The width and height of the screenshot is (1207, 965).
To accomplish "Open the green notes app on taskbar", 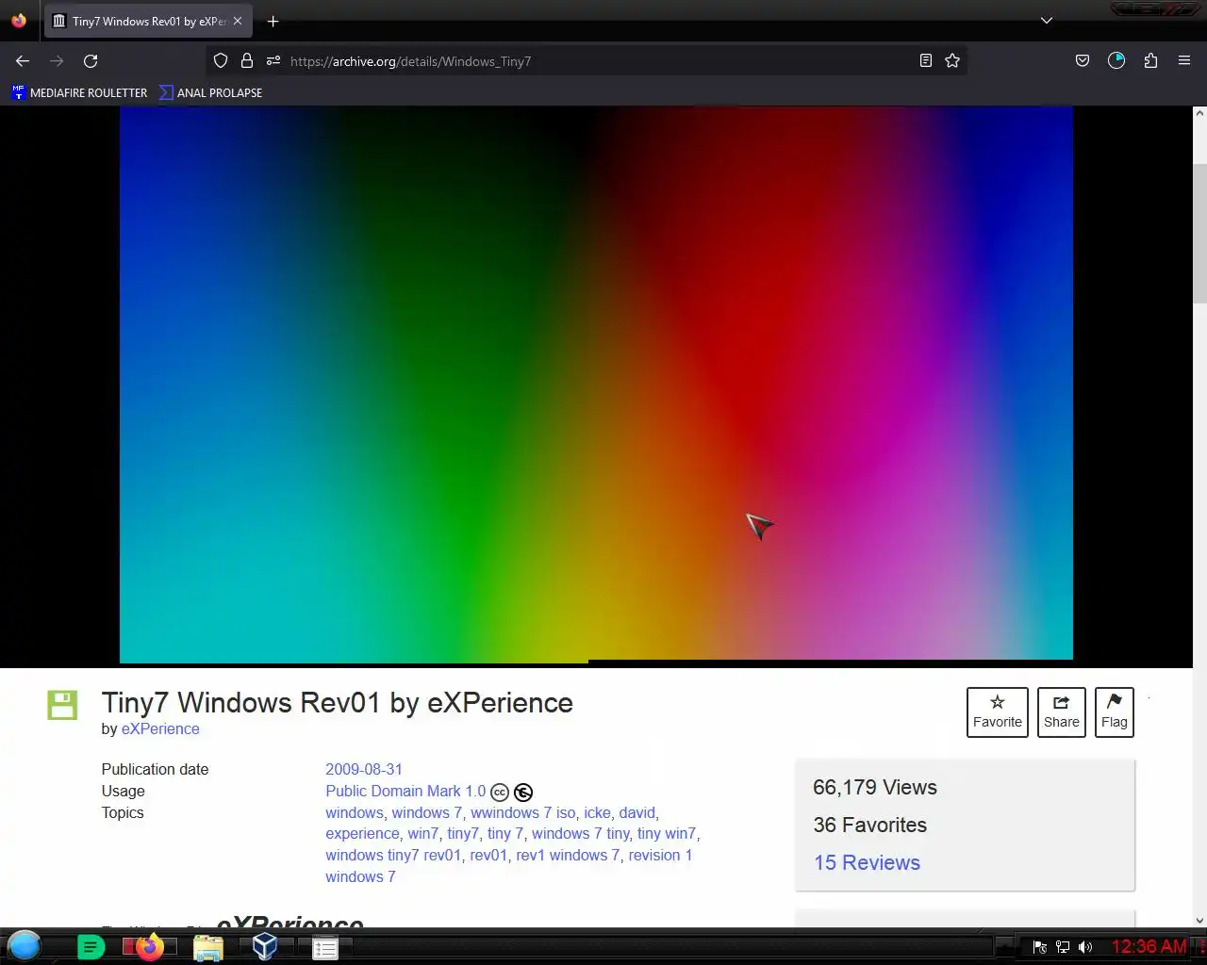I will 91,947.
